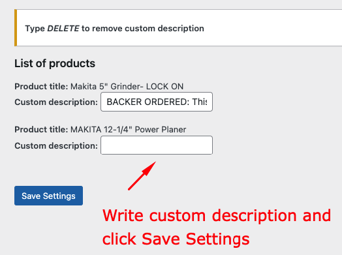The image size is (342, 255).
Task: Click the field containing BACKER ORDERED text
Action: (x=157, y=102)
